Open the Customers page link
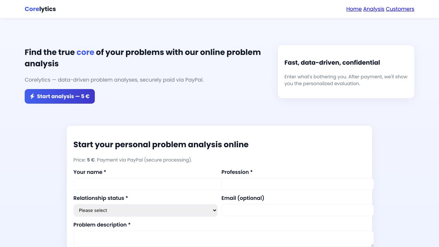Viewport: 439px width, 247px height. (x=400, y=9)
